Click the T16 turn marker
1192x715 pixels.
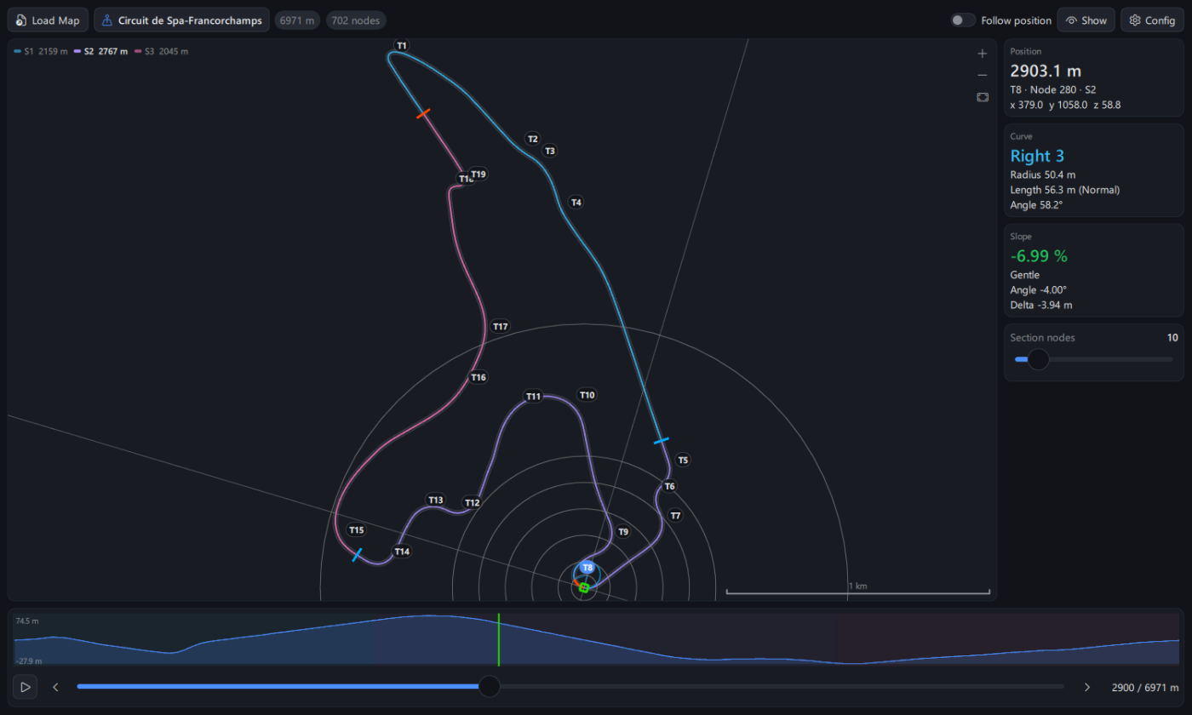tap(479, 377)
